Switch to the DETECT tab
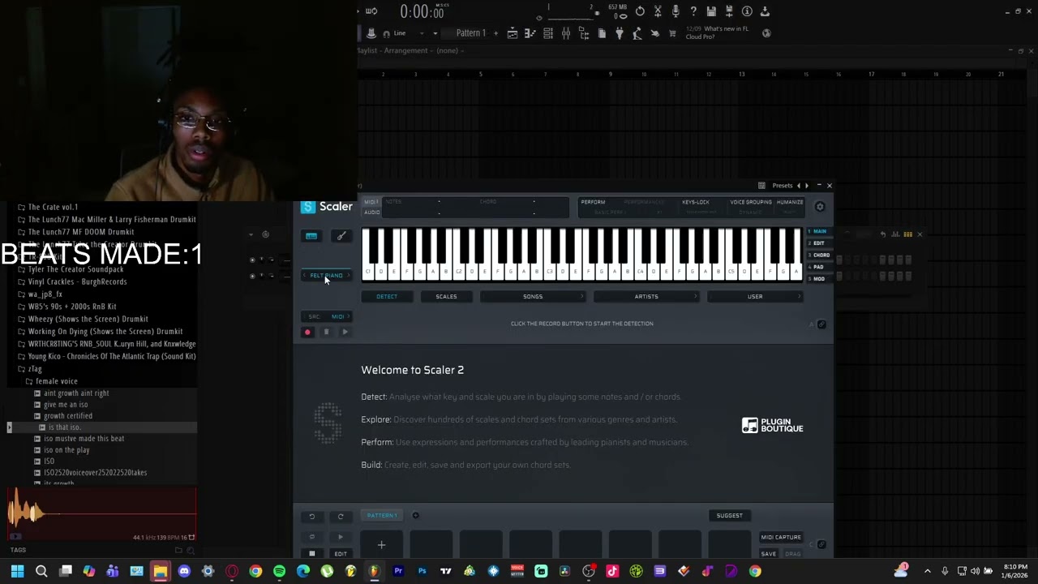1038x584 pixels. click(x=387, y=297)
